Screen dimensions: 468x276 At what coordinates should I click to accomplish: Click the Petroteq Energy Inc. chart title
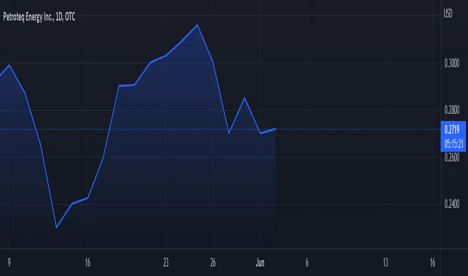coord(39,17)
